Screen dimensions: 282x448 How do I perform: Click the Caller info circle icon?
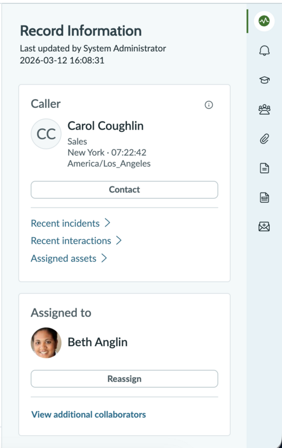click(209, 105)
